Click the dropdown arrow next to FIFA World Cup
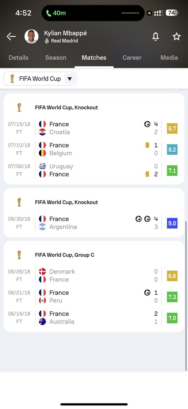Viewport: 188px width, 409px height. 70,79
